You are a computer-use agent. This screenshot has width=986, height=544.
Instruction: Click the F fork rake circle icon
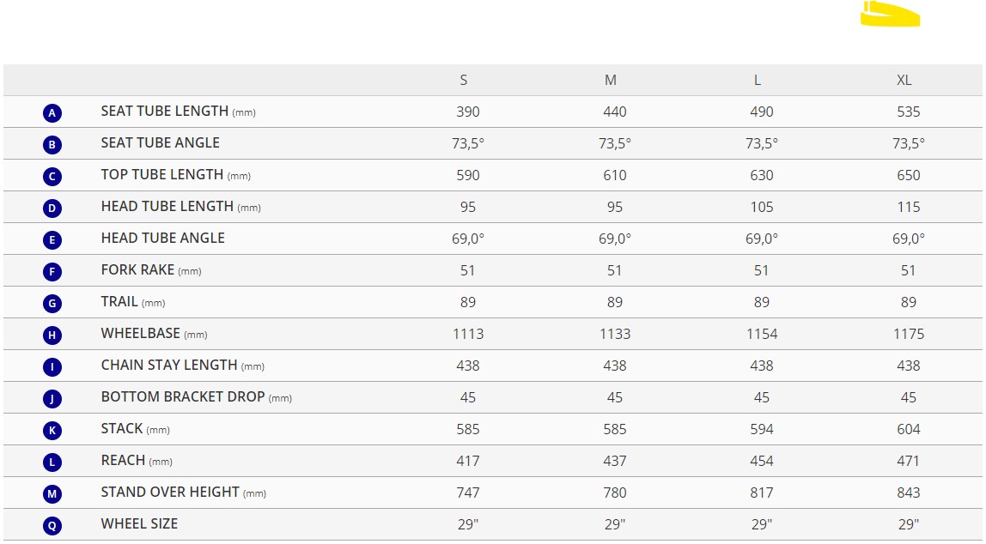pyautogui.click(x=52, y=271)
